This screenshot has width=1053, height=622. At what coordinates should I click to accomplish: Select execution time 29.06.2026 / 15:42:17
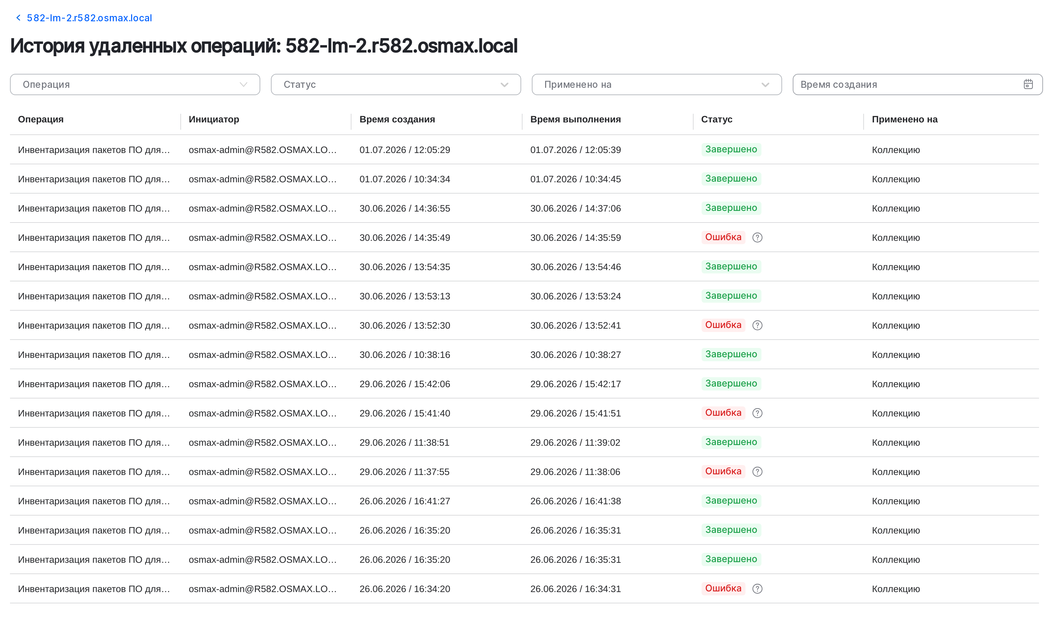pyautogui.click(x=575, y=385)
